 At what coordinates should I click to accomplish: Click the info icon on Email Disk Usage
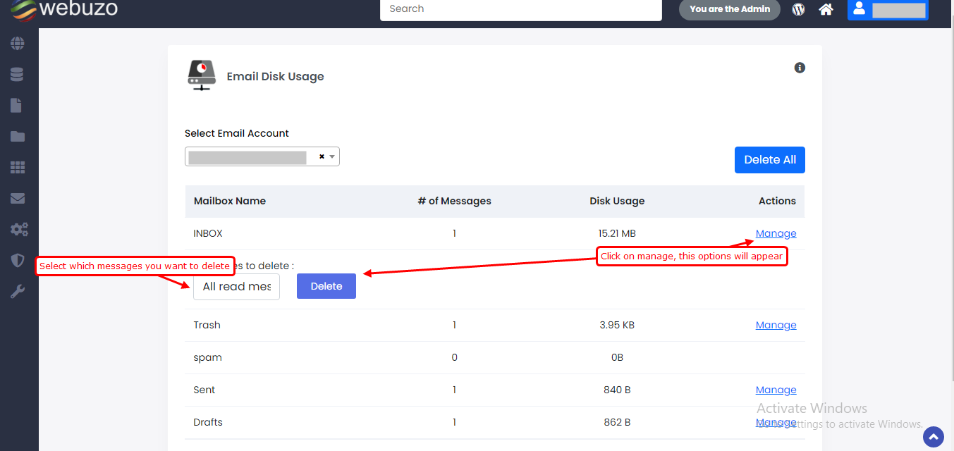800,68
